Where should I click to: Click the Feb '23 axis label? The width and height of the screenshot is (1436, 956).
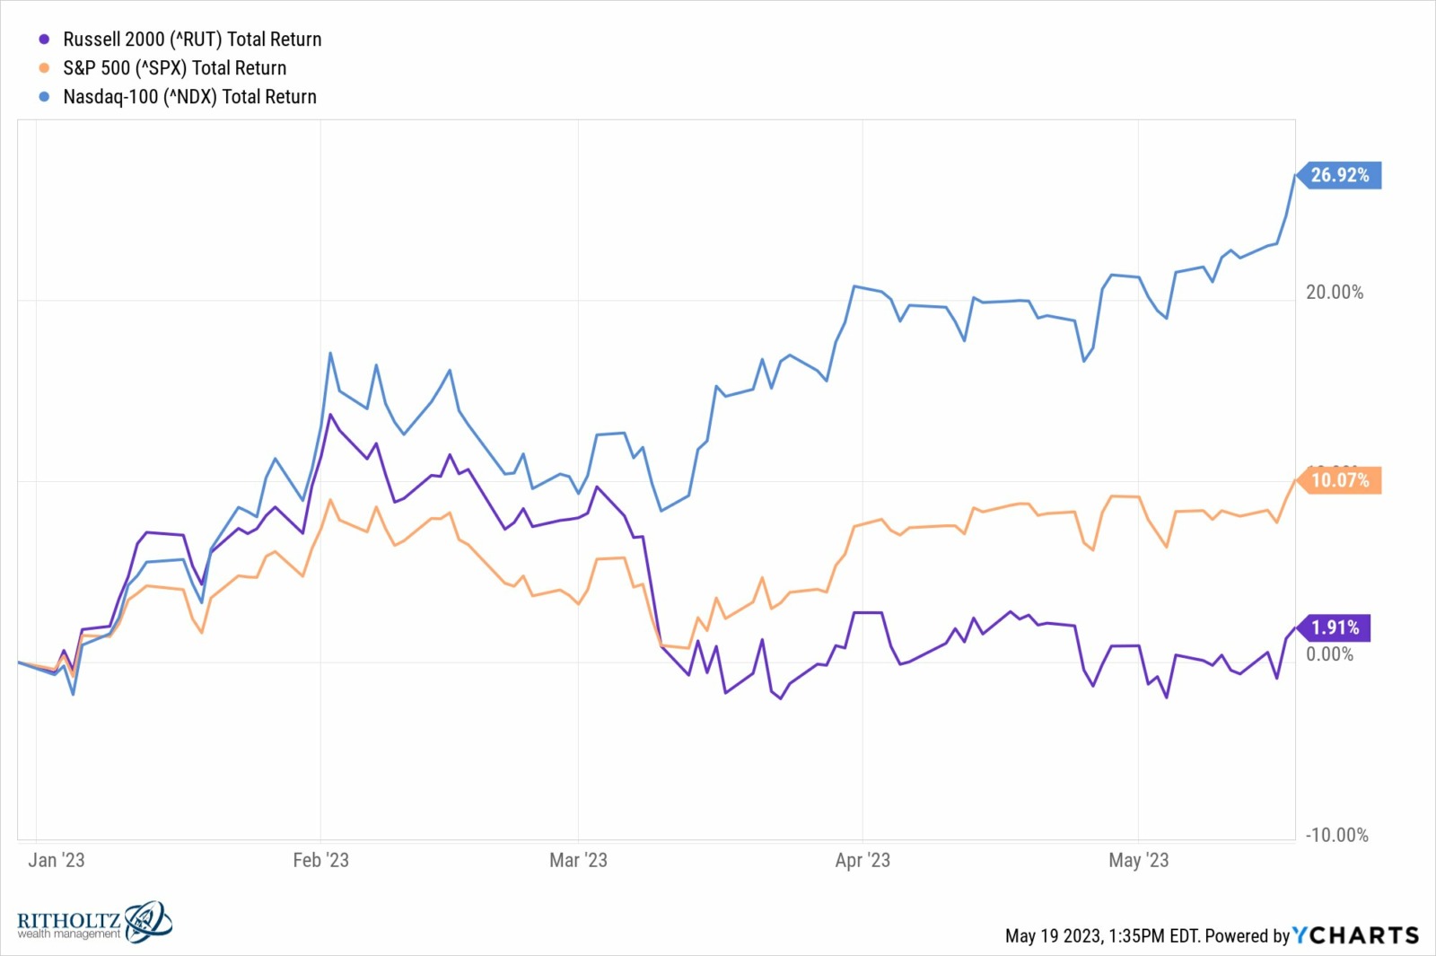(320, 860)
